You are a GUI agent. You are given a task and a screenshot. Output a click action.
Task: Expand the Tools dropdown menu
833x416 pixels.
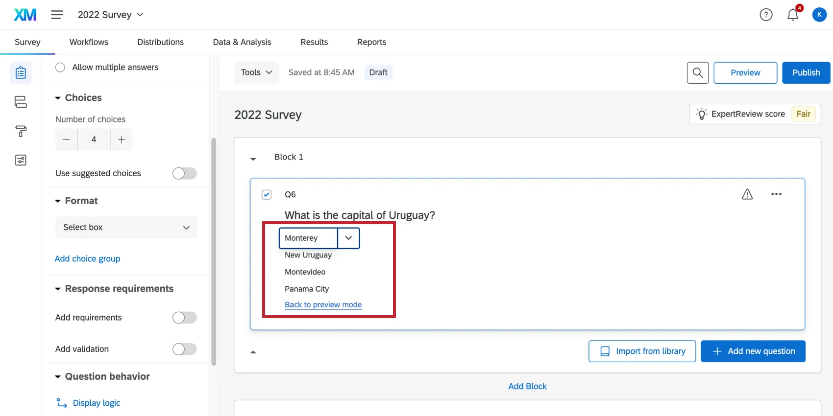pos(256,72)
